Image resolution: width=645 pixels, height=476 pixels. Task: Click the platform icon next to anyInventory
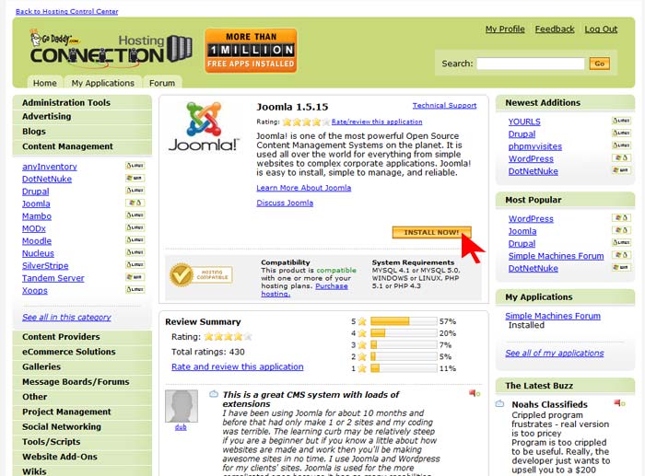[135, 166]
